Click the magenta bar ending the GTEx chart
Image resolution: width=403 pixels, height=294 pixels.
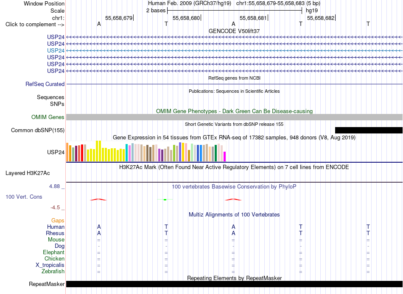click(x=224, y=157)
